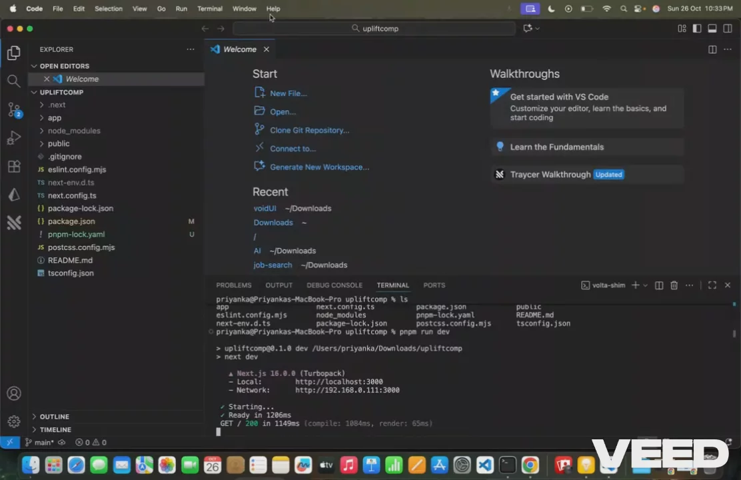The image size is (741, 480).
Task: Split the editor to the right
Action: [x=712, y=49]
